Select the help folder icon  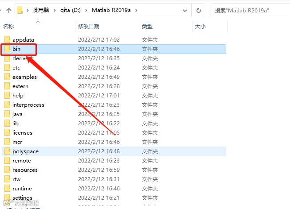pyautogui.click(x=7, y=95)
